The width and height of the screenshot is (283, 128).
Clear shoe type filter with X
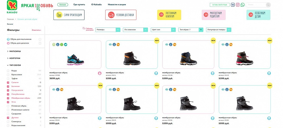(201, 30)
